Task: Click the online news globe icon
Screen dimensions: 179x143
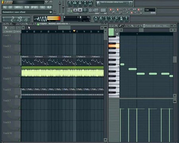Action: tap(98, 3)
